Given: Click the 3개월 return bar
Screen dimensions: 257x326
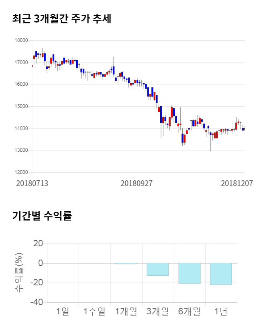Looking at the screenshot, I should [157, 269].
